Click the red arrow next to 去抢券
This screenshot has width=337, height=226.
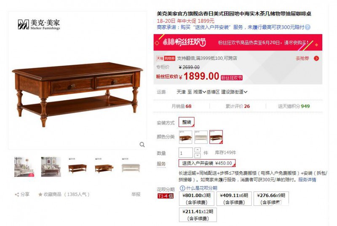[316, 58]
